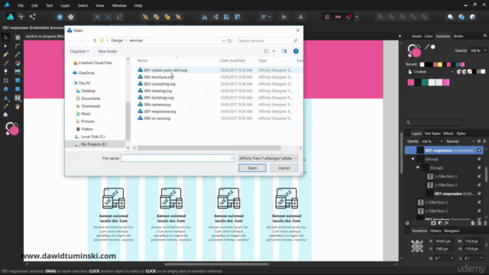Select the Vector Brush tool
This screenshot has height=275, width=489.
(x=5, y=63)
